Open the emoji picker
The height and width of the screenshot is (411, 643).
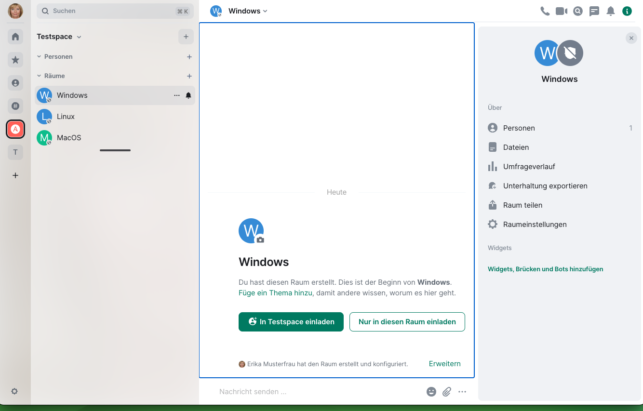click(431, 392)
